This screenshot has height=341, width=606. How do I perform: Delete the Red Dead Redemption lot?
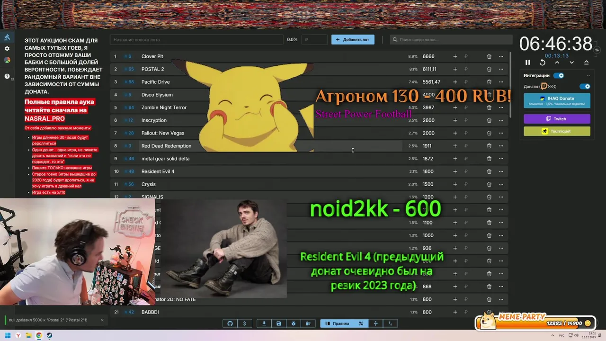(x=489, y=146)
